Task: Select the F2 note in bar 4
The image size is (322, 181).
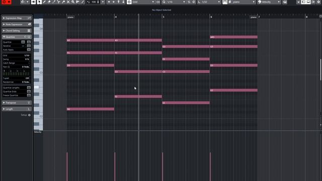Action: click(138, 97)
